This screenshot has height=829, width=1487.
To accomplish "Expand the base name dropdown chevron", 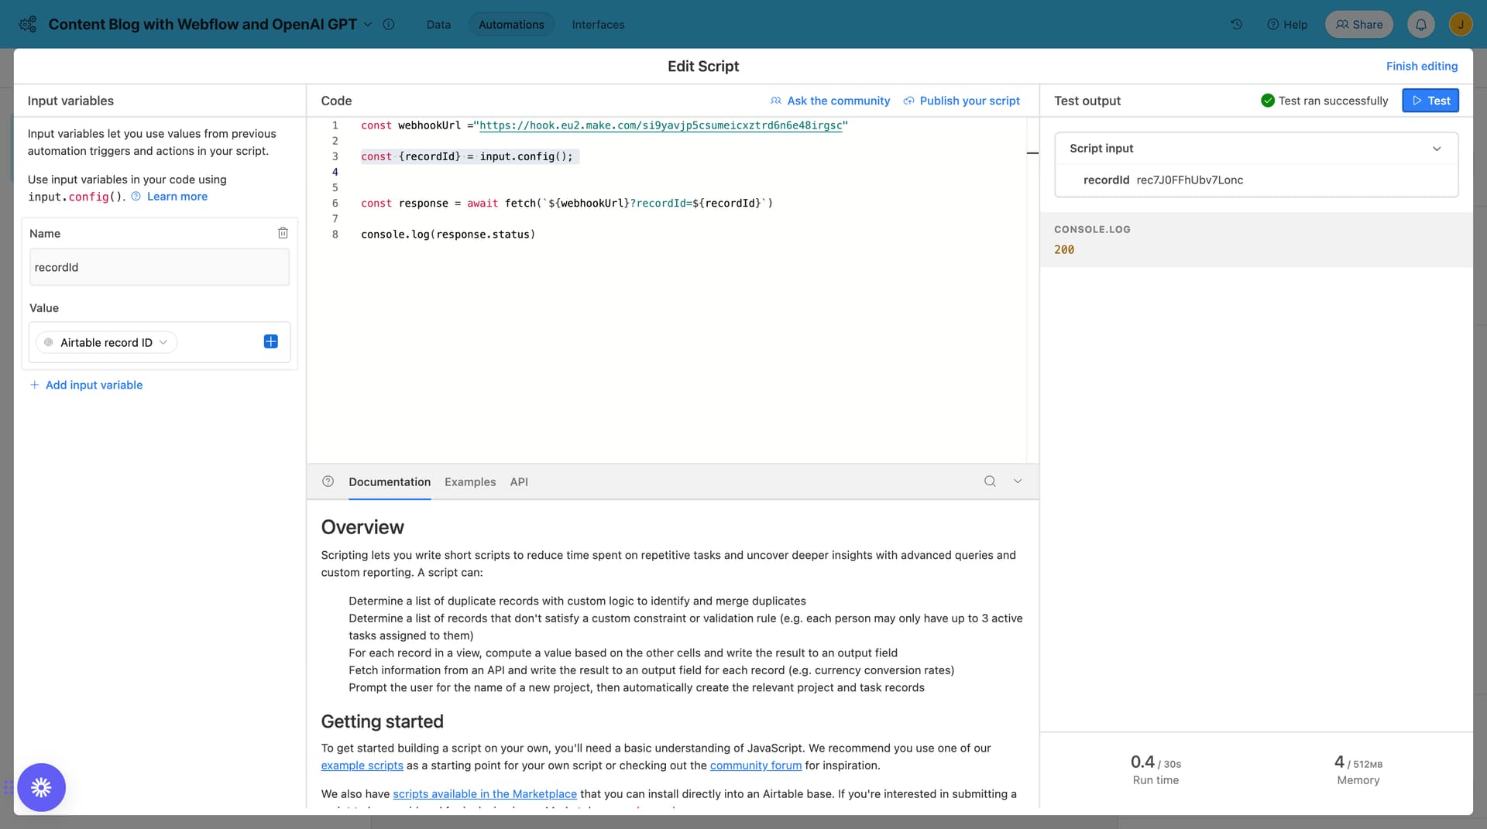I will [368, 24].
